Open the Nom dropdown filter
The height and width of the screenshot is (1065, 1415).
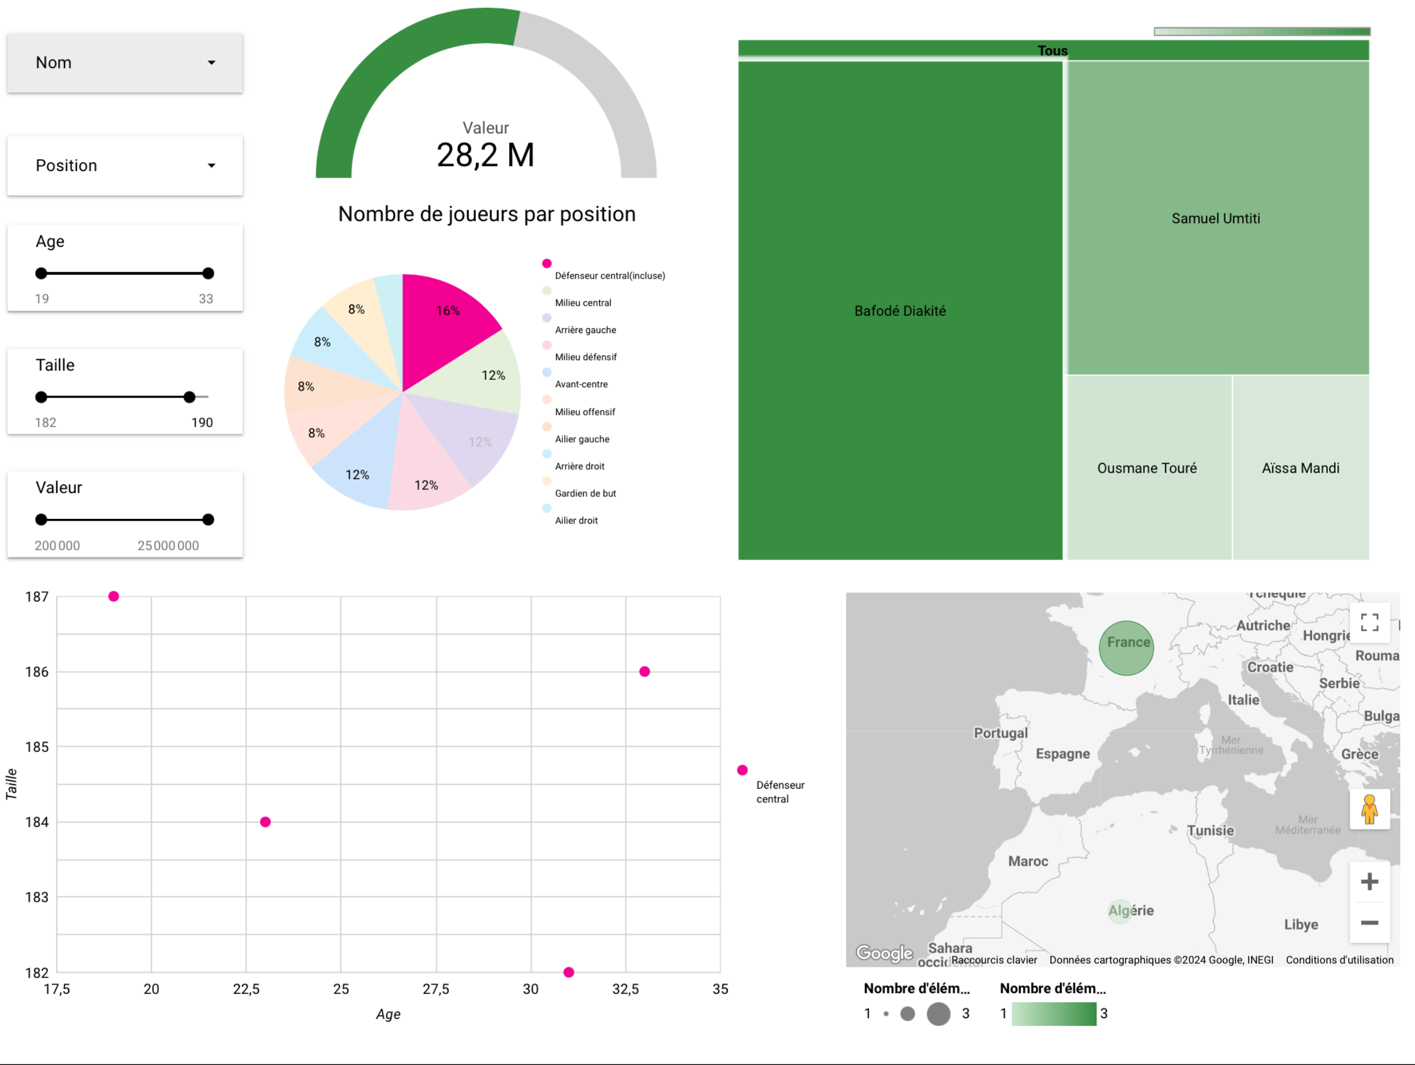pos(125,63)
